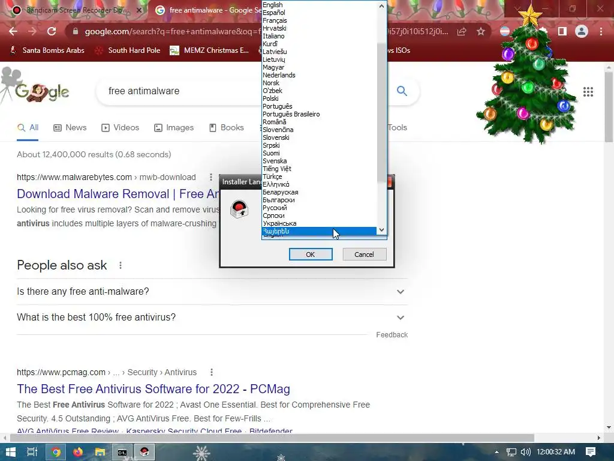The height and width of the screenshot is (461, 614).
Task: Show hidden system tray icons
Action: point(496,452)
